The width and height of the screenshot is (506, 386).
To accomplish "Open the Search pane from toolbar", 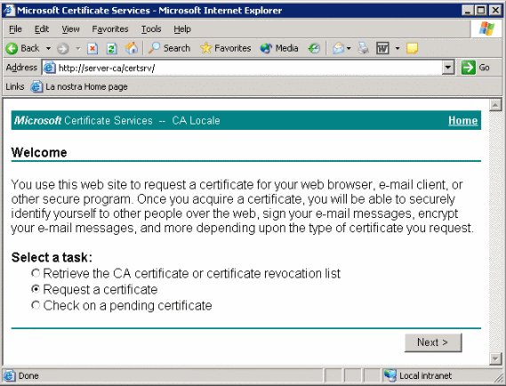I will point(169,48).
